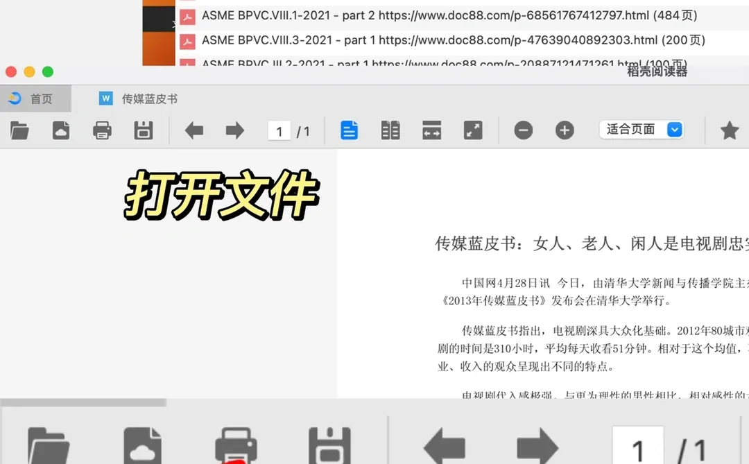The image size is (749, 464).
Task: Open the 适合页面 zoom level dropdown
Action: click(x=631, y=130)
